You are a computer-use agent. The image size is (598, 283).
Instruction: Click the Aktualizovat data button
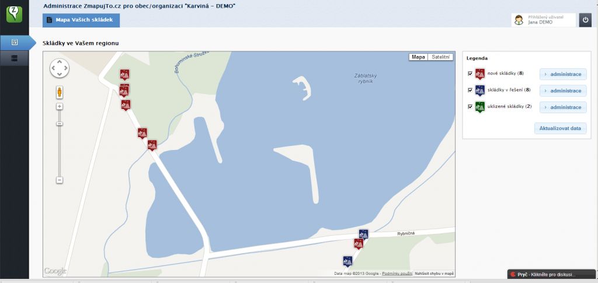click(560, 128)
